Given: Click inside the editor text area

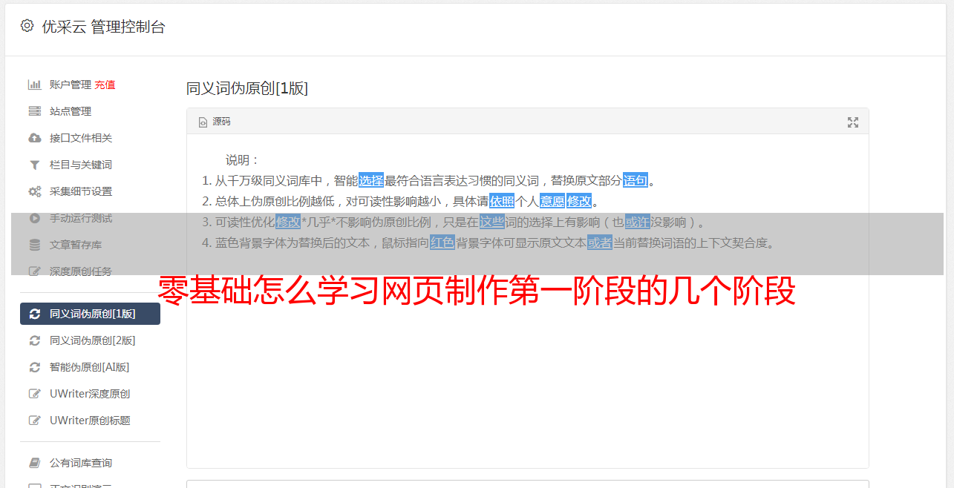Looking at the screenshot, I should coord(527,300).
